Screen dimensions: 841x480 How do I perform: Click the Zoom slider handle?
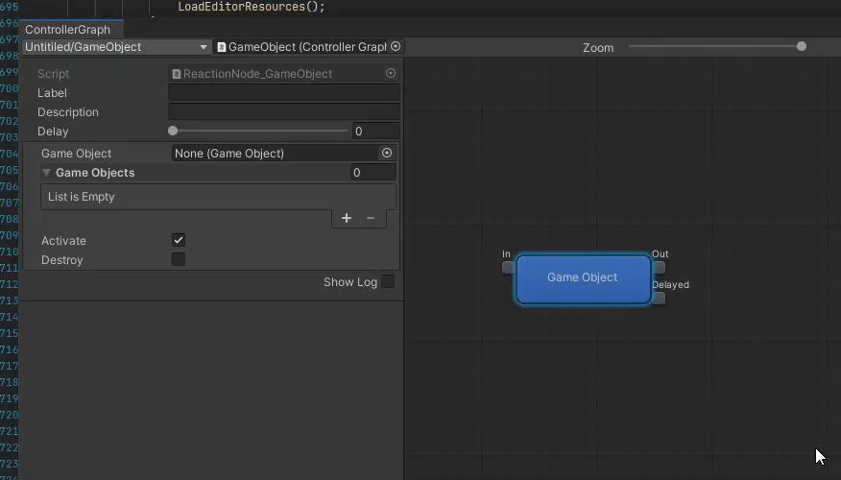point(802,47)
